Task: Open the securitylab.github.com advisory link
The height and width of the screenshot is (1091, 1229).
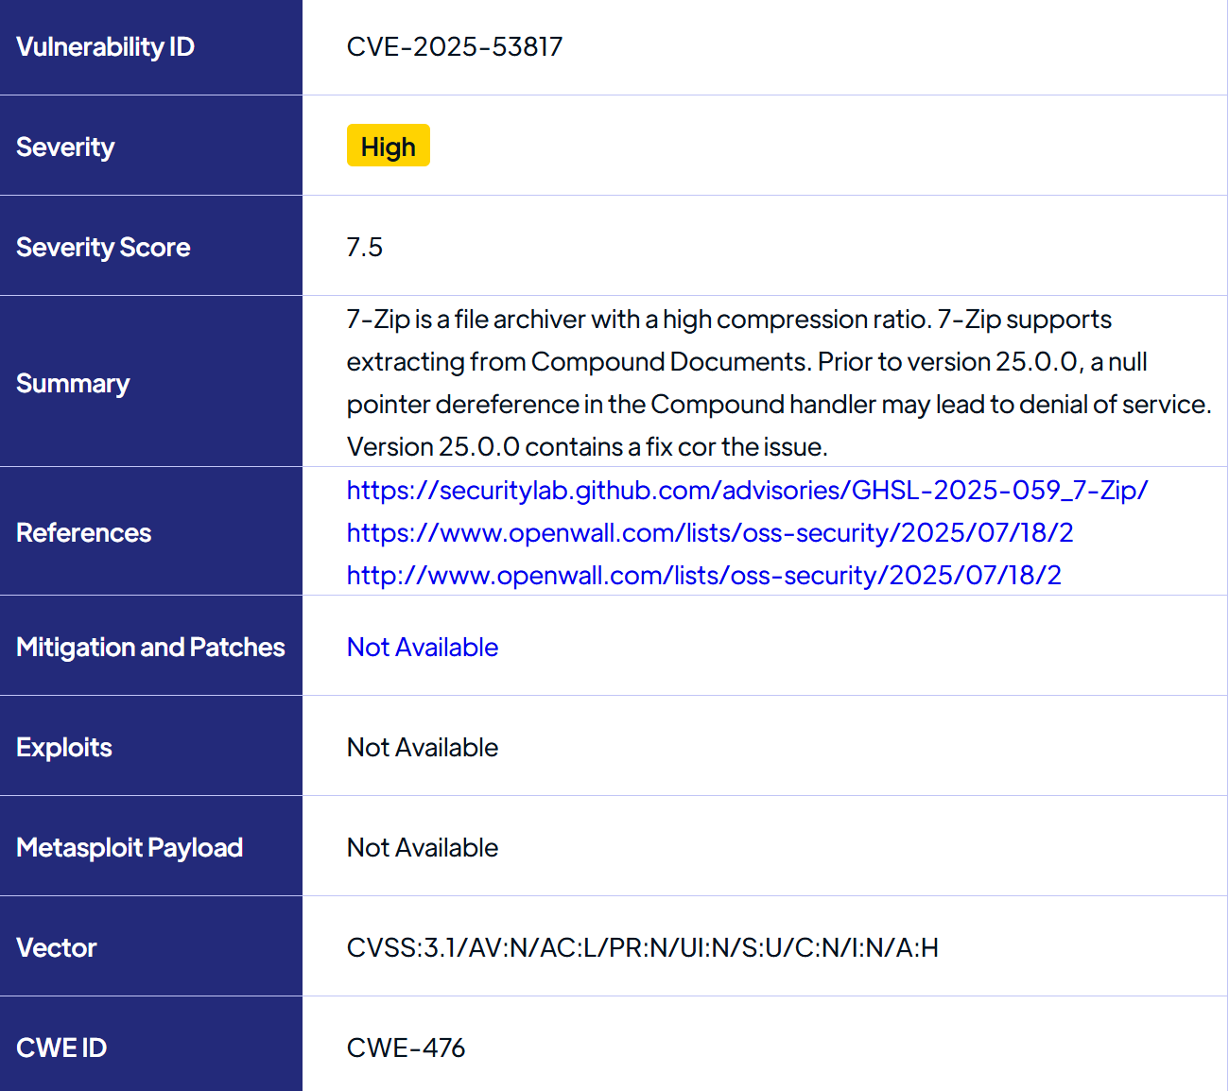Action: coord(747,490)
